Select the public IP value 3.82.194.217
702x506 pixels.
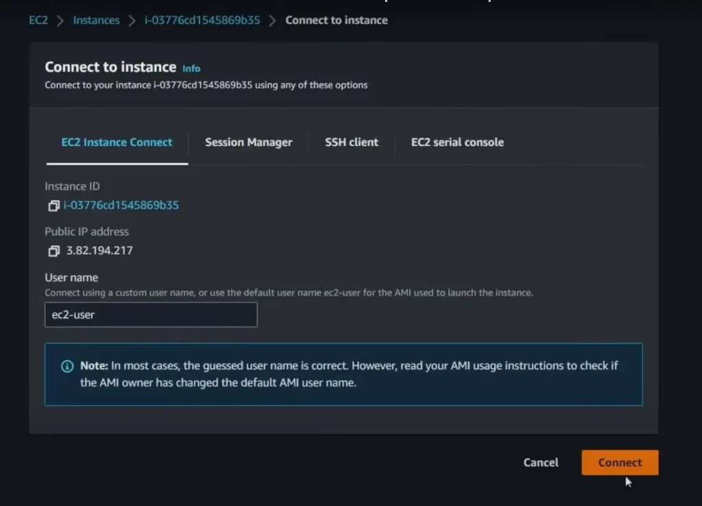(98, 250)
